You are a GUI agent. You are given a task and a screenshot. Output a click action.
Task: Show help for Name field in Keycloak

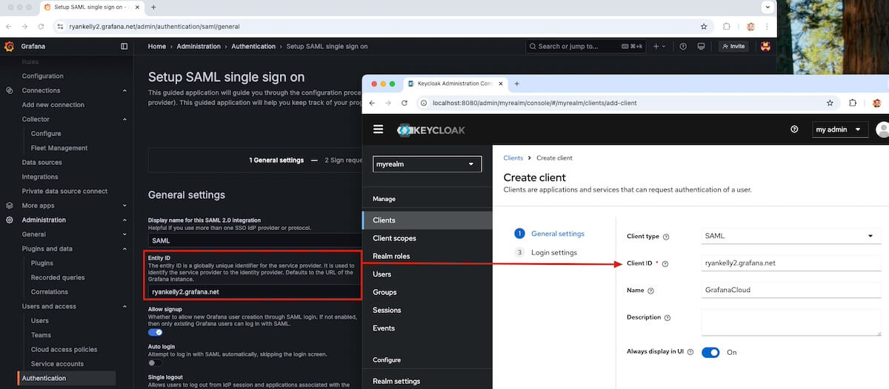(651, 291)
